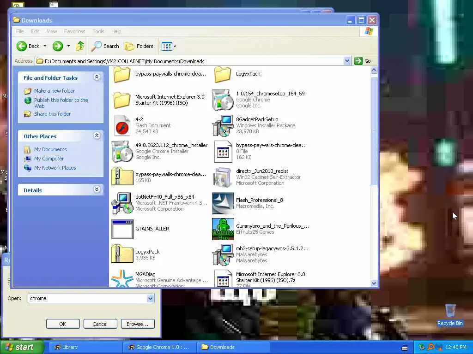Screen dimensions: 473x354
Task: Go up one folder level icon
Action: point(79,46)
